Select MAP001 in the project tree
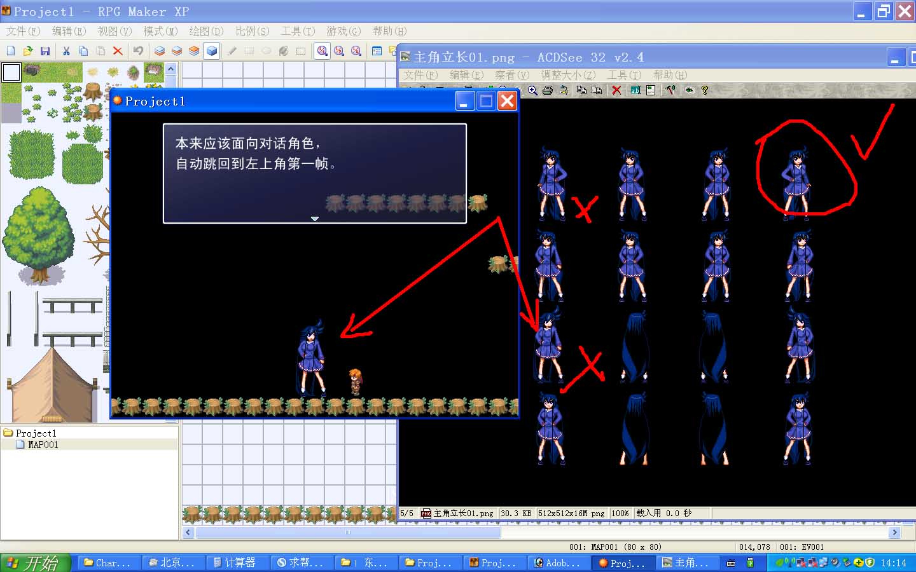 pyautogui.click(x=43, y=445)
